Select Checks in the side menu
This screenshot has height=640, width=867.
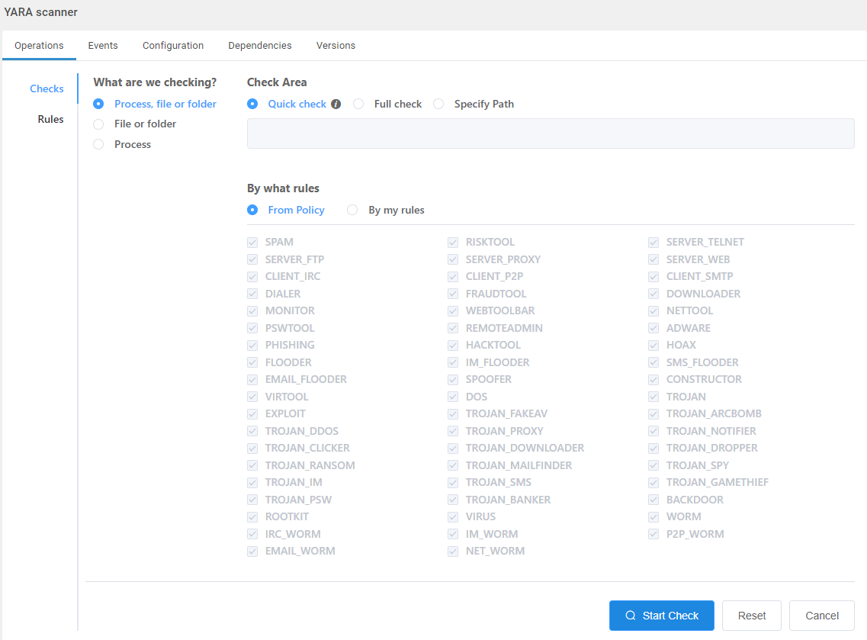coord(47,88)
